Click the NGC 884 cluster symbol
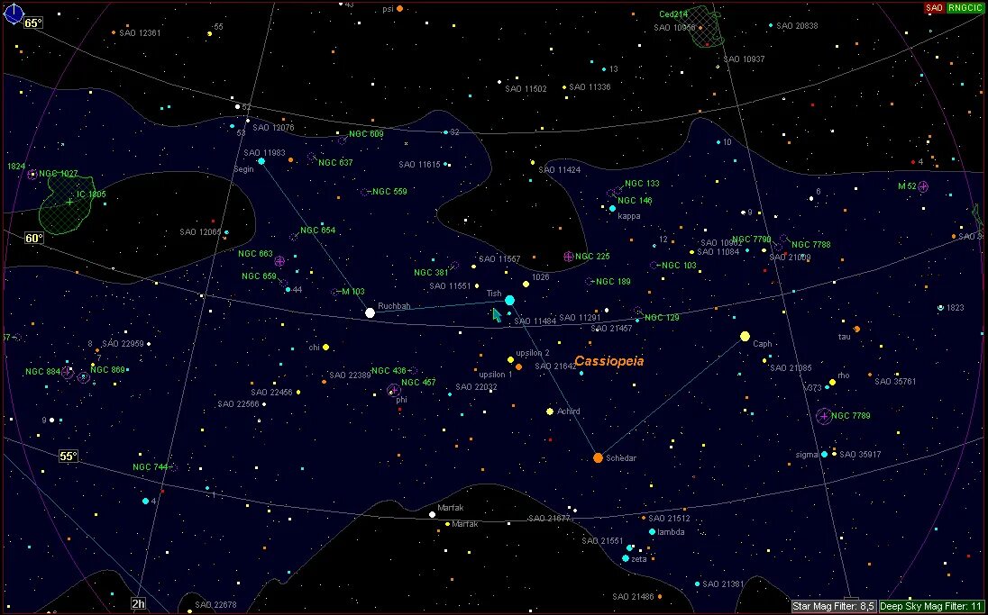The width and height of the screenshot is (988, 615). pyautogui.click(x=68, y=373)
